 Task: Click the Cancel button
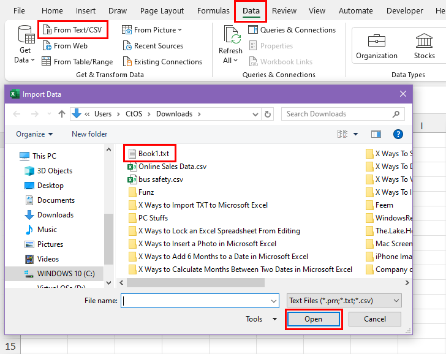[x=375, y=319]
